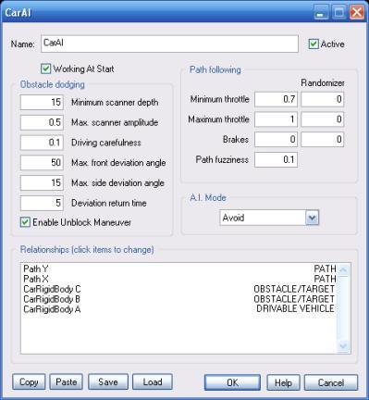Load settings with Load button
This screenshot has width=369, height=400.
pos(153,382)
